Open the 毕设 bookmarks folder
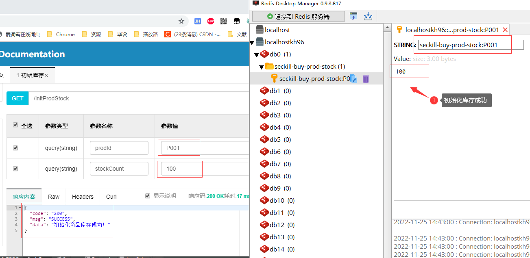The image size is (530, 258). (x=118, y=35)
